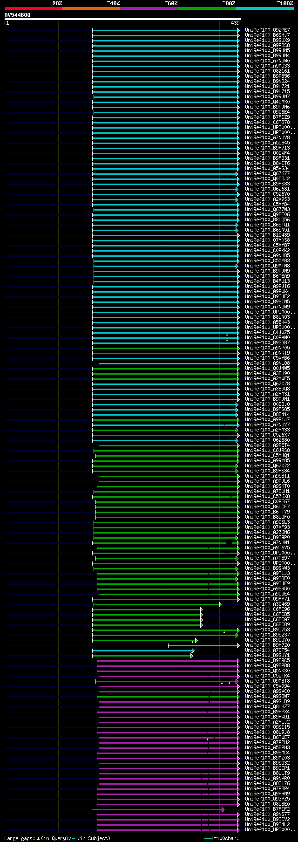This screenshot has width=298, height=842.
Task: Click the UniRef100_Q6Z680 label
Action: click(267, 440)
